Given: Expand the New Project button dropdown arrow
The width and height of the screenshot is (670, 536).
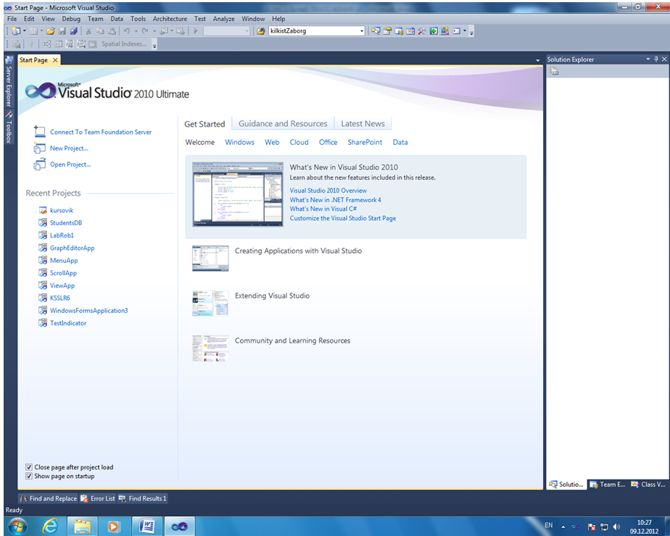Looking at the screenshot, I should pyautogui.click(x=25, y=30).
